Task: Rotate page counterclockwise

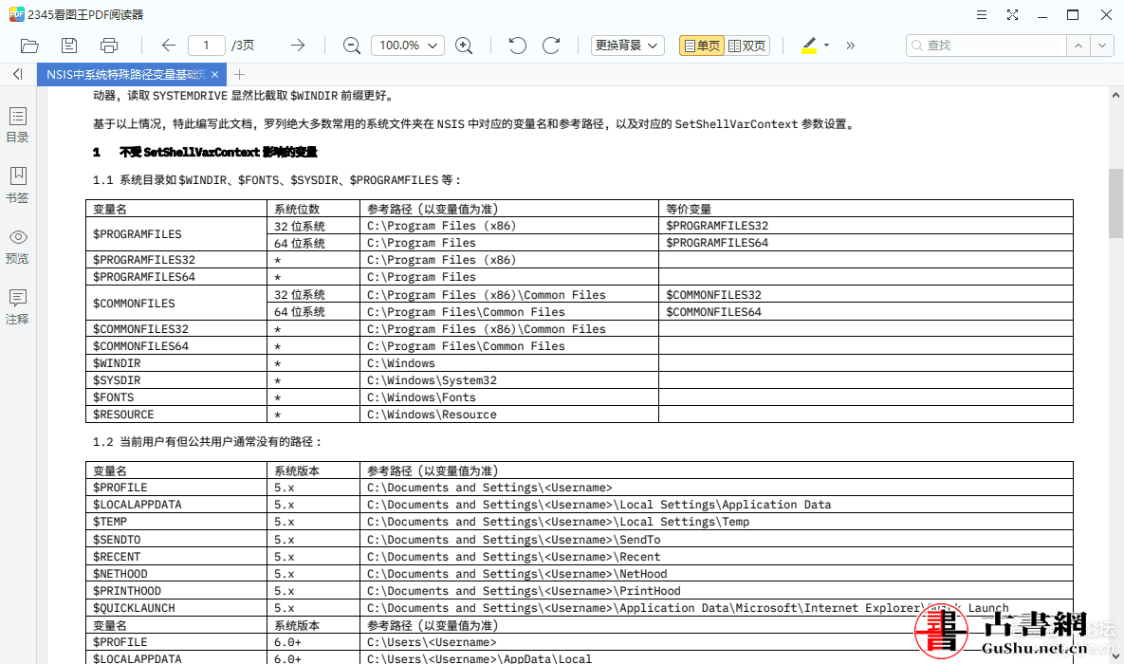Action: pos(517,46)
